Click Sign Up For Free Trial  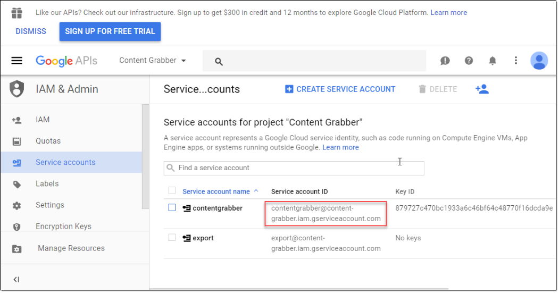pos(110,31)
